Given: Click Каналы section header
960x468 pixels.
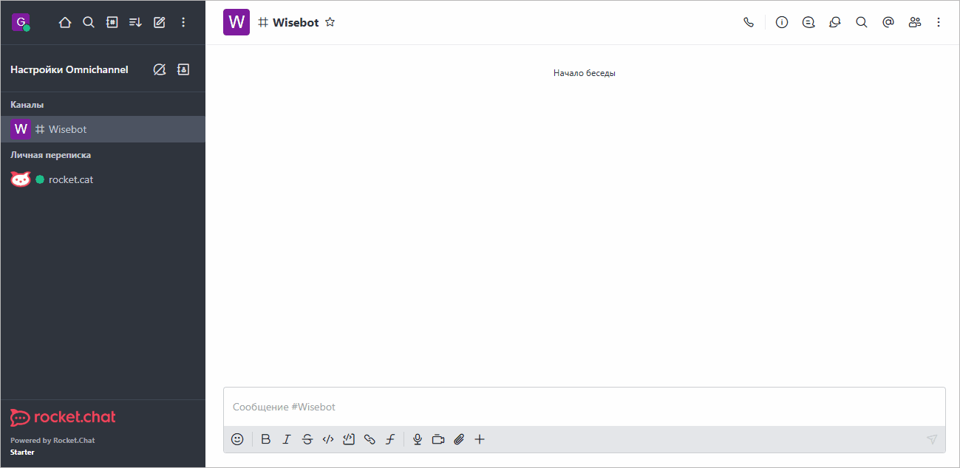Looking at the screenshot, I should point(27,105).
